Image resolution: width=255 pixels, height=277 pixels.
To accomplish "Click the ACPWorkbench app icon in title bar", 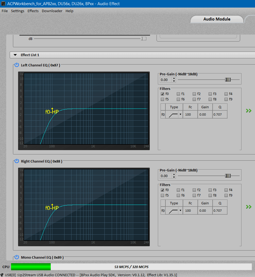I will 3,4.
